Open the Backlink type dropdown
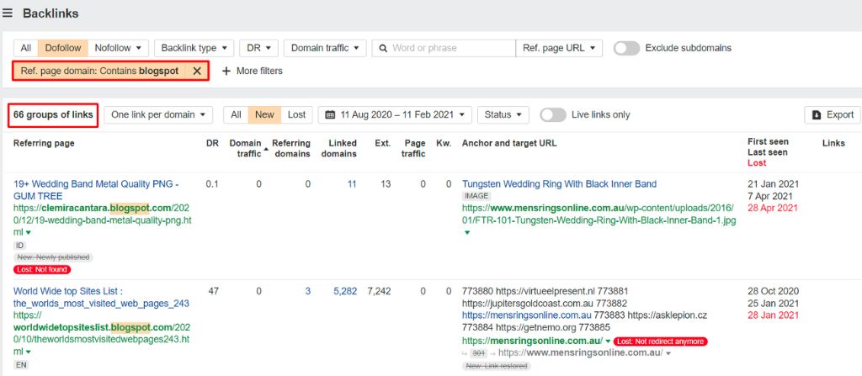The height and width of the screenshot is (376, 862). [x=194, y=48]
